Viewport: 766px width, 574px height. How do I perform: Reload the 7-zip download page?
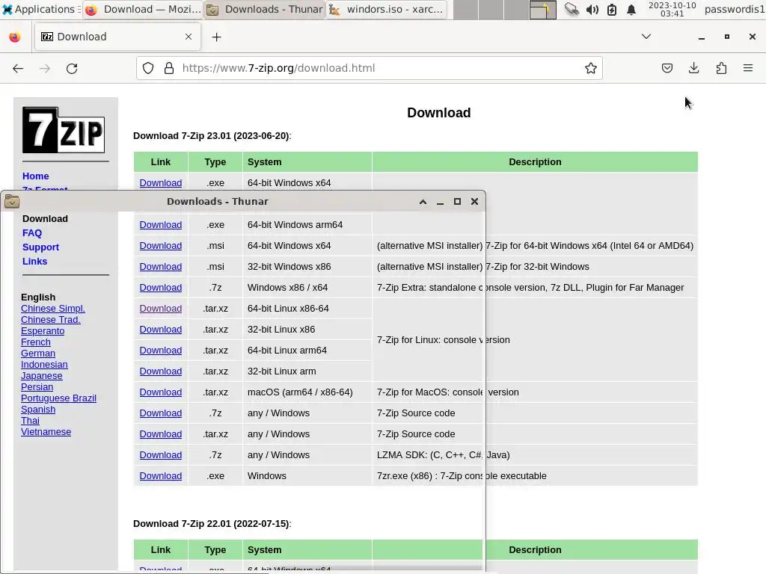72,68
